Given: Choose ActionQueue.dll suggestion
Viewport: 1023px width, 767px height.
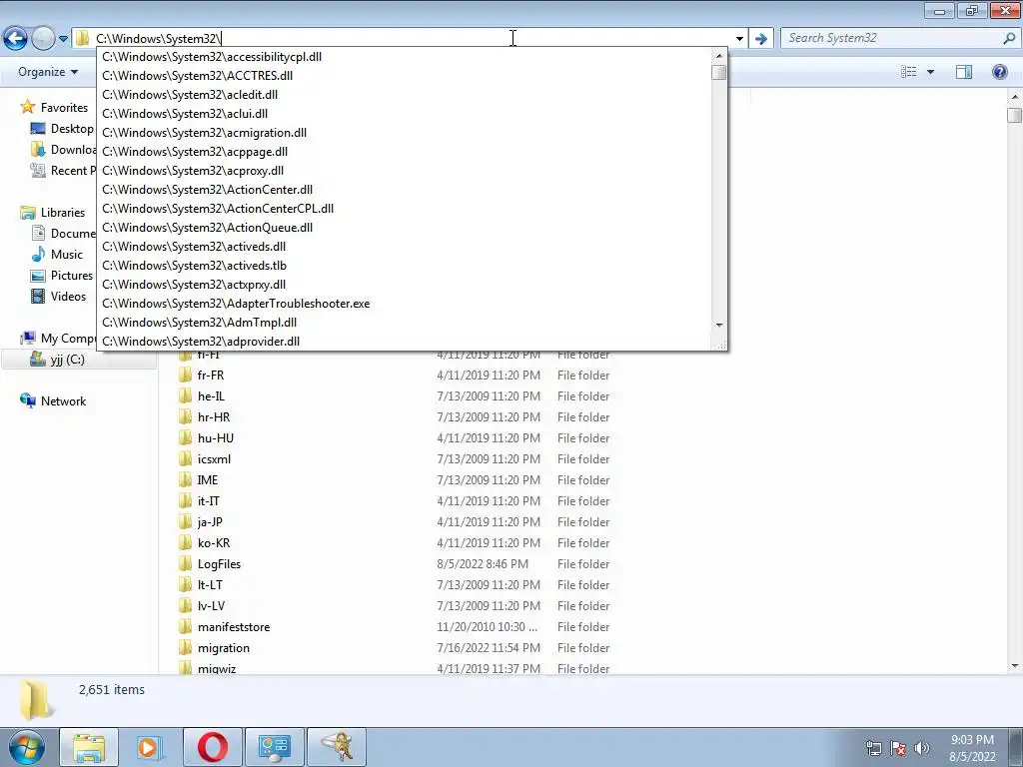Looking at the screenshot, I should coord(405,227).
